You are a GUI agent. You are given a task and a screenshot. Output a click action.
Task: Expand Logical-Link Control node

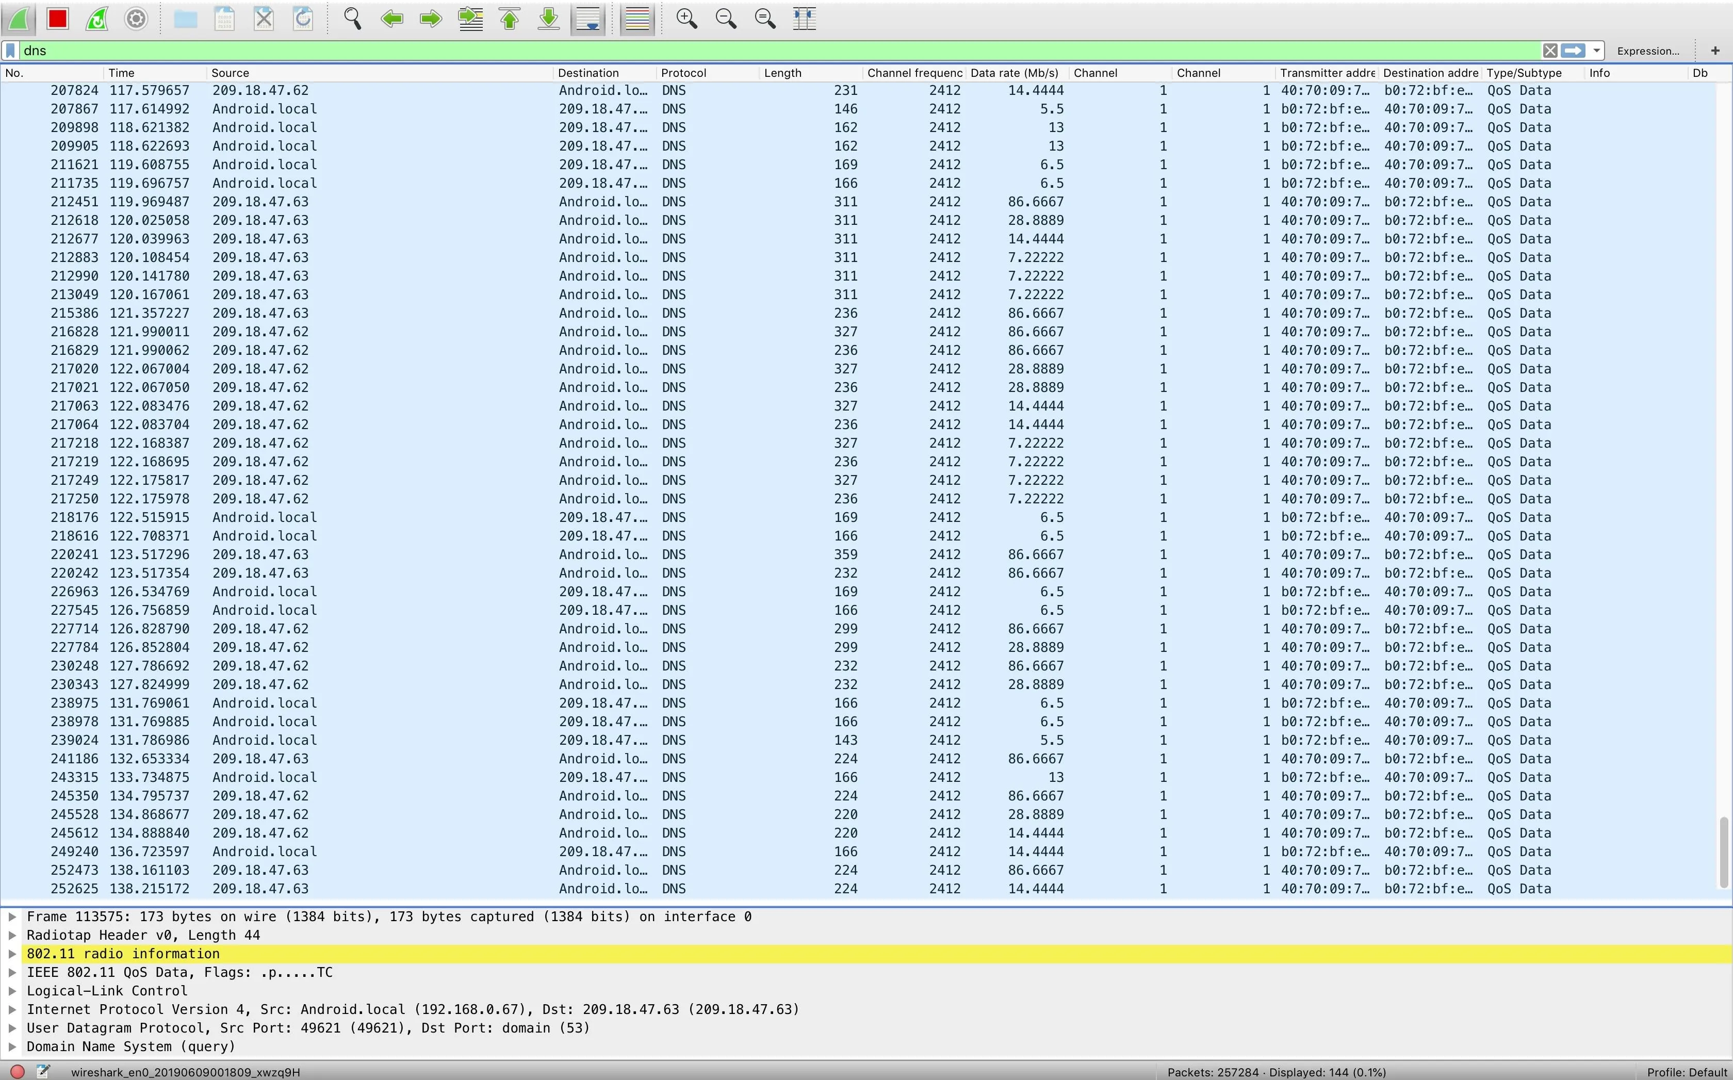coord(12,991)
